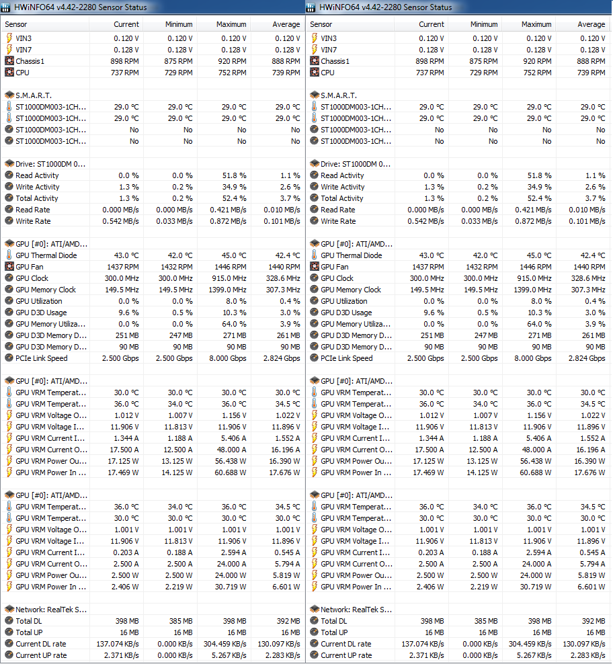613x664 pixels.
Task: Click Write Rate row icon in left window
Action: (x=9, y=221)
